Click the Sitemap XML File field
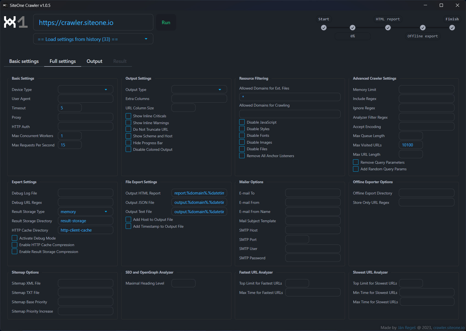466x331 pixels. pos(86,283)
